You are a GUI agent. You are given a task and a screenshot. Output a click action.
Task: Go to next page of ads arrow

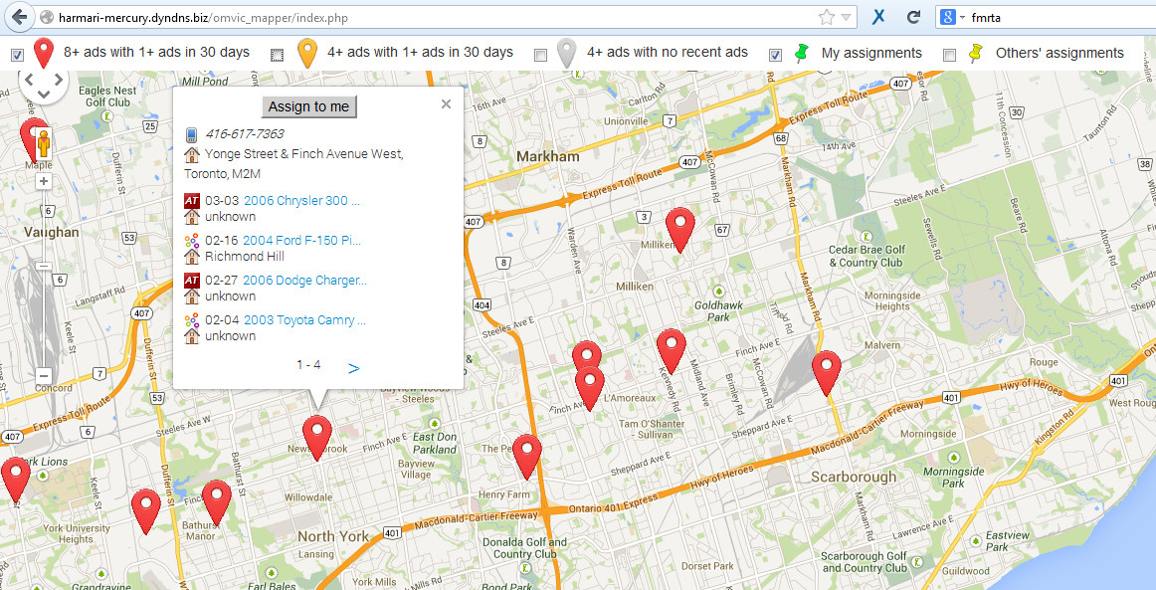pyautogui.click(x=354, y=368)
